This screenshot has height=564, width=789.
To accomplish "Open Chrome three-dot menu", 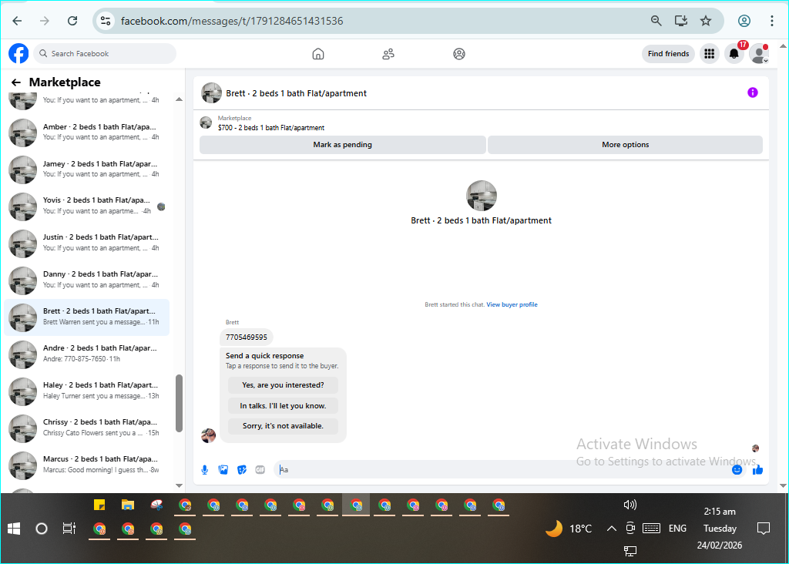I will click(771, 21).
